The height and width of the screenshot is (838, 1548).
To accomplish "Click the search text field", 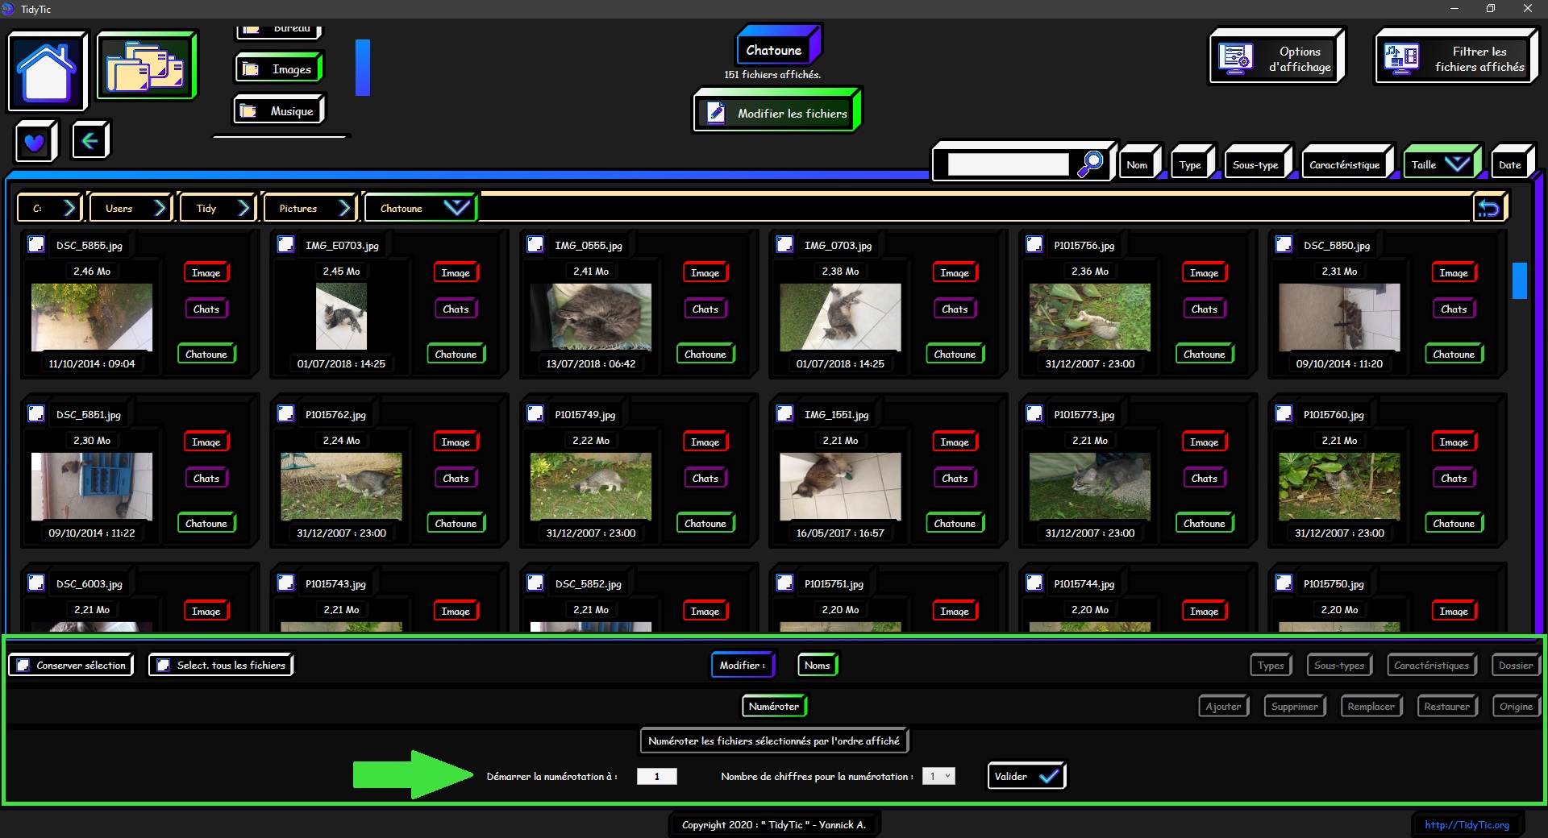I will point(1008,164).
